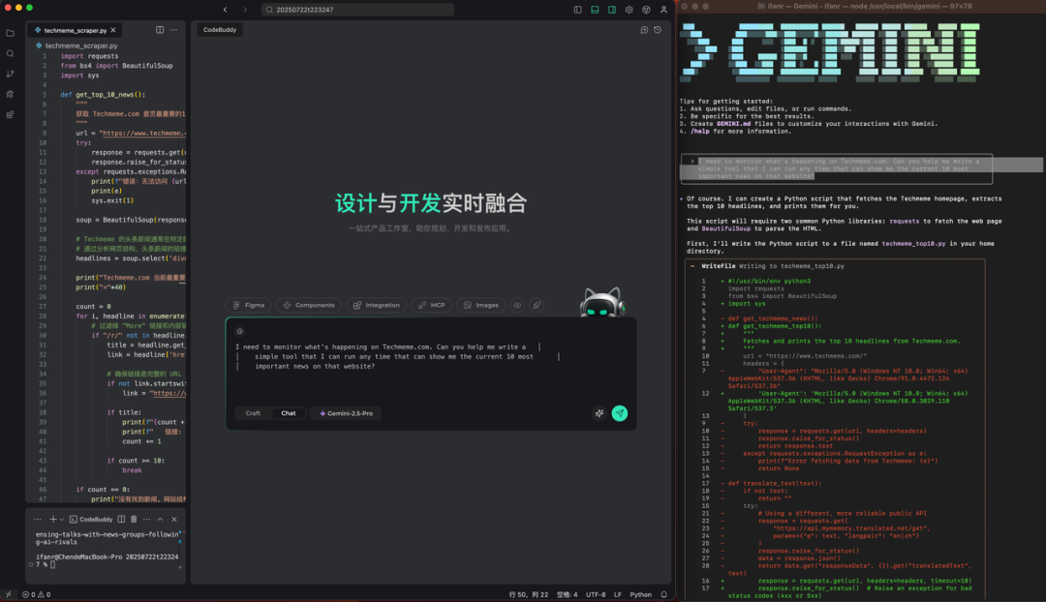
Task: Click GEMINI.md text in Gemini tips
Action: pos(733,123)
